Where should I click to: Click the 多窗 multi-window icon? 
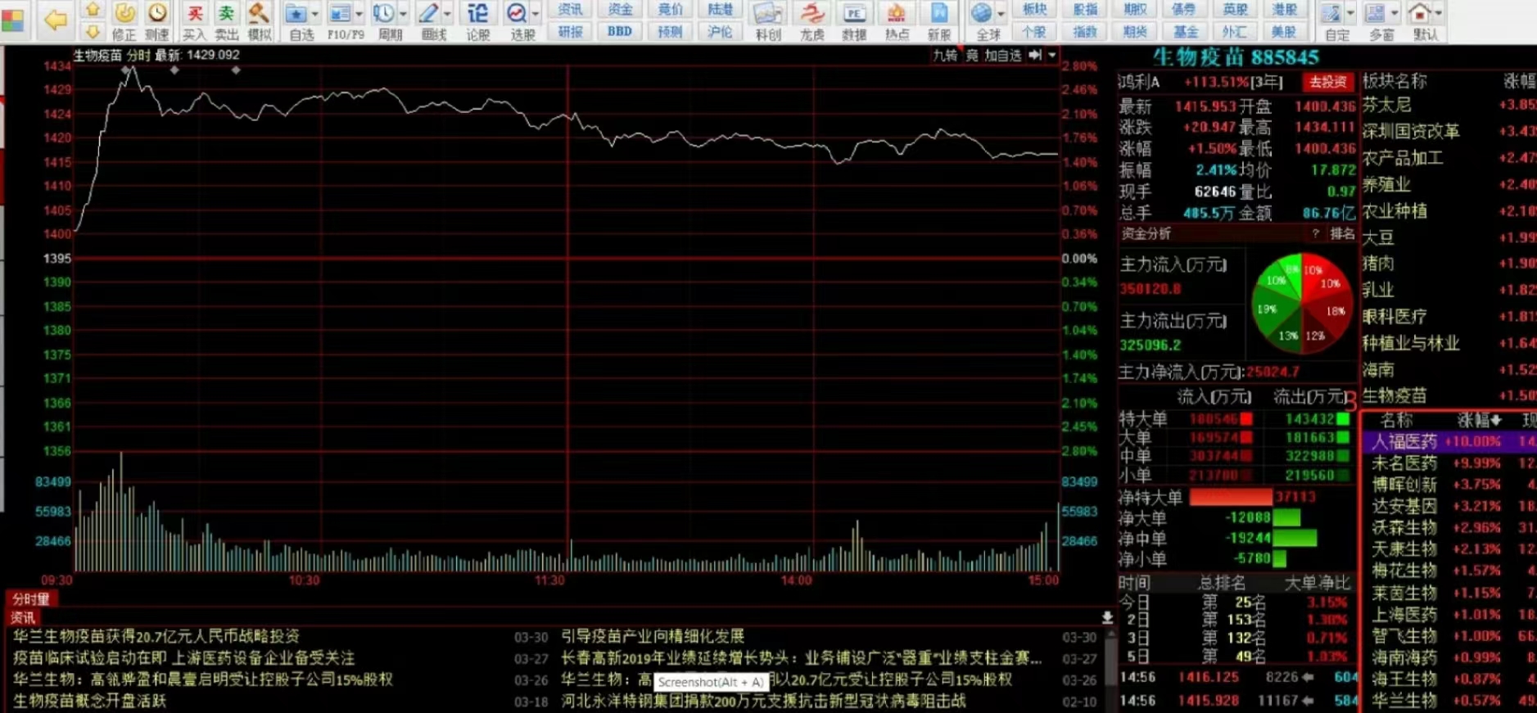pyautogui.click(x=1377, y=20)
